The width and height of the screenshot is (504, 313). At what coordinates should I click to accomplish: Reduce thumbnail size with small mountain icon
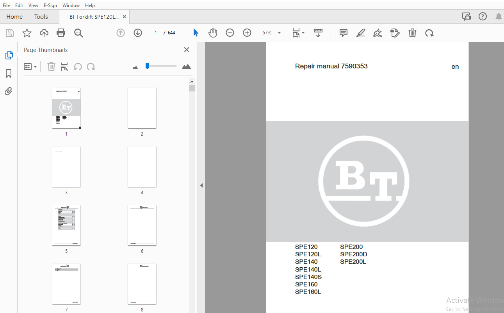[135, 67]
